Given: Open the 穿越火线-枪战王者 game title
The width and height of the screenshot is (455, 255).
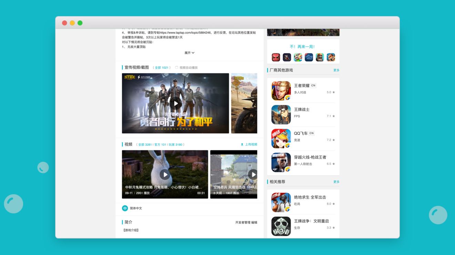Looking at the screenshot, I should [310, 157].
